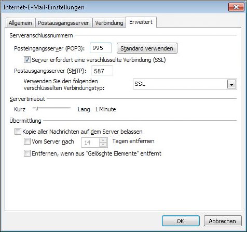Confirm settings with the OK button

(x=181, y=221)
